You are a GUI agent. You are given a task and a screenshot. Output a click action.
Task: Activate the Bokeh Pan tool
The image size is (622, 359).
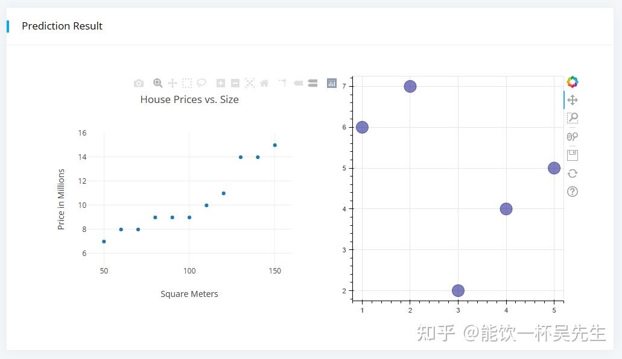573,100
